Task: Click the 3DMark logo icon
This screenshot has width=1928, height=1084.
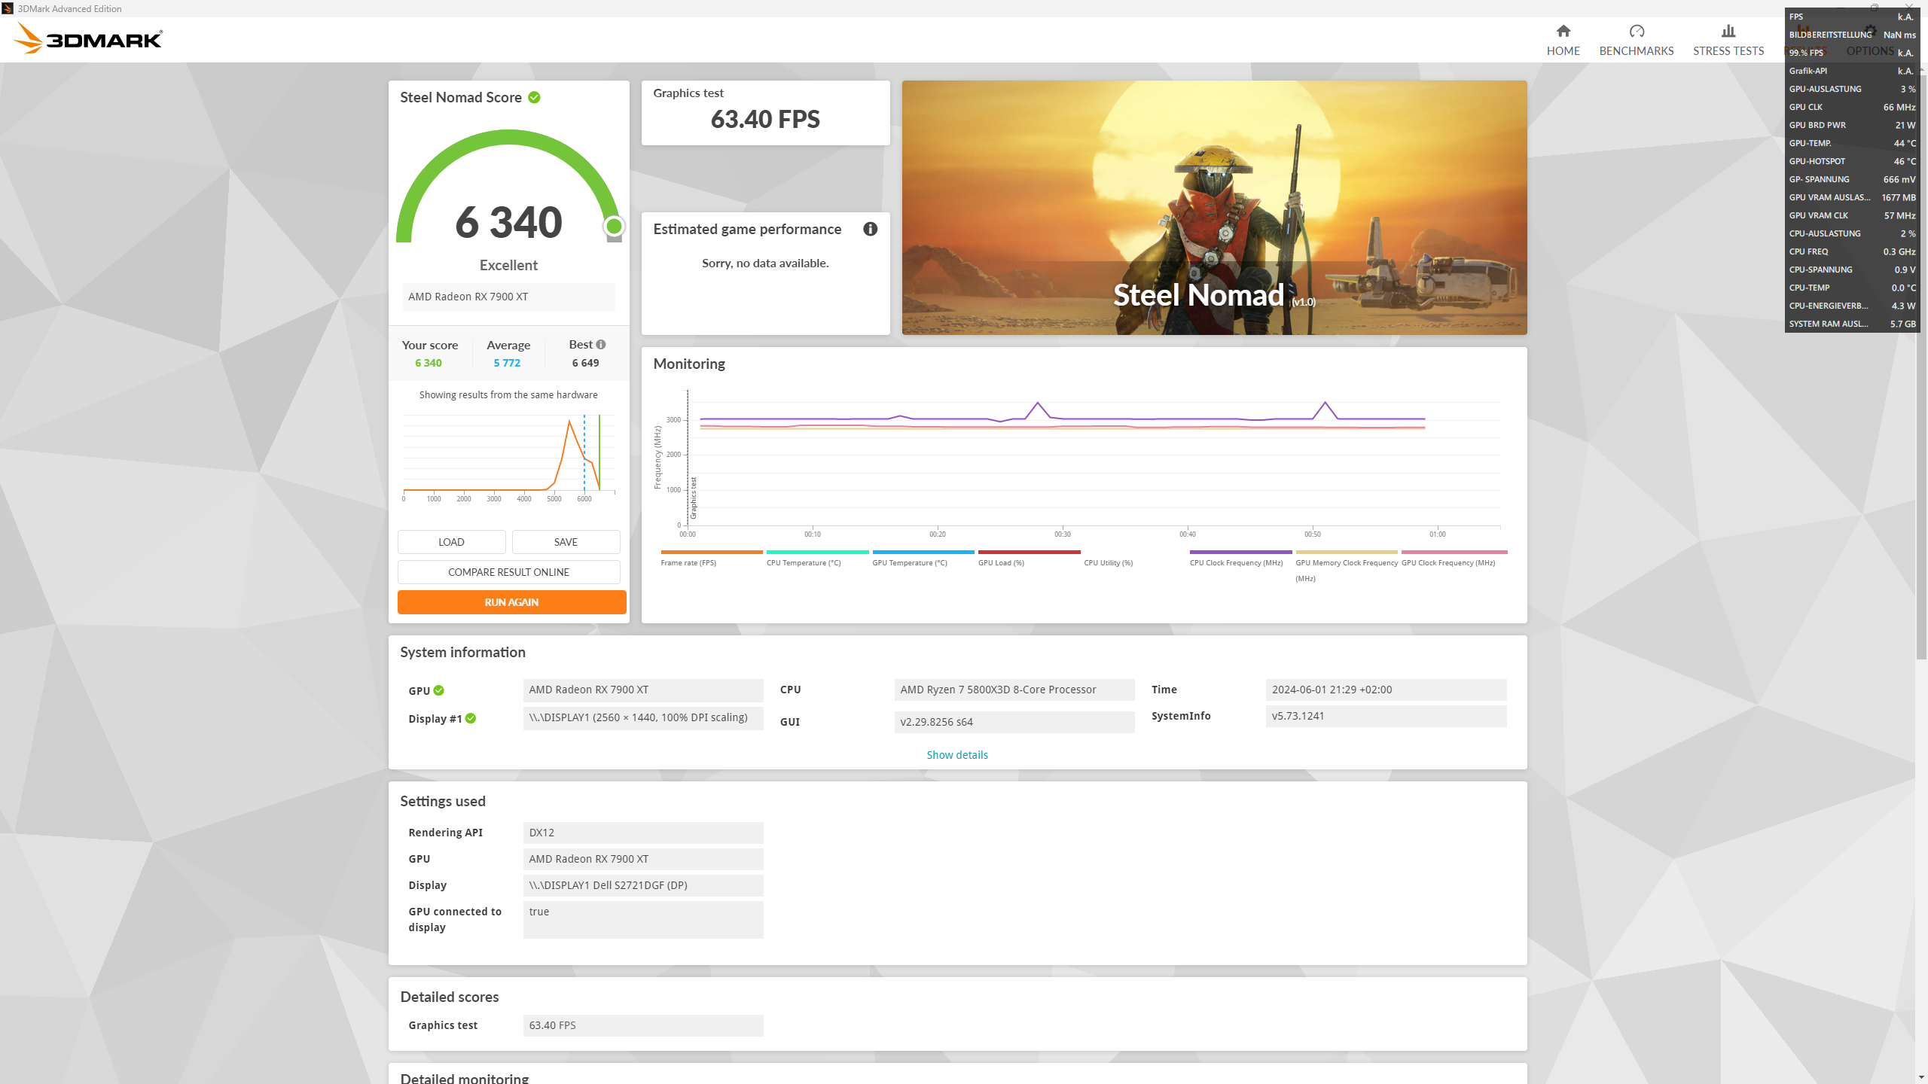Action: click(29, 38)
